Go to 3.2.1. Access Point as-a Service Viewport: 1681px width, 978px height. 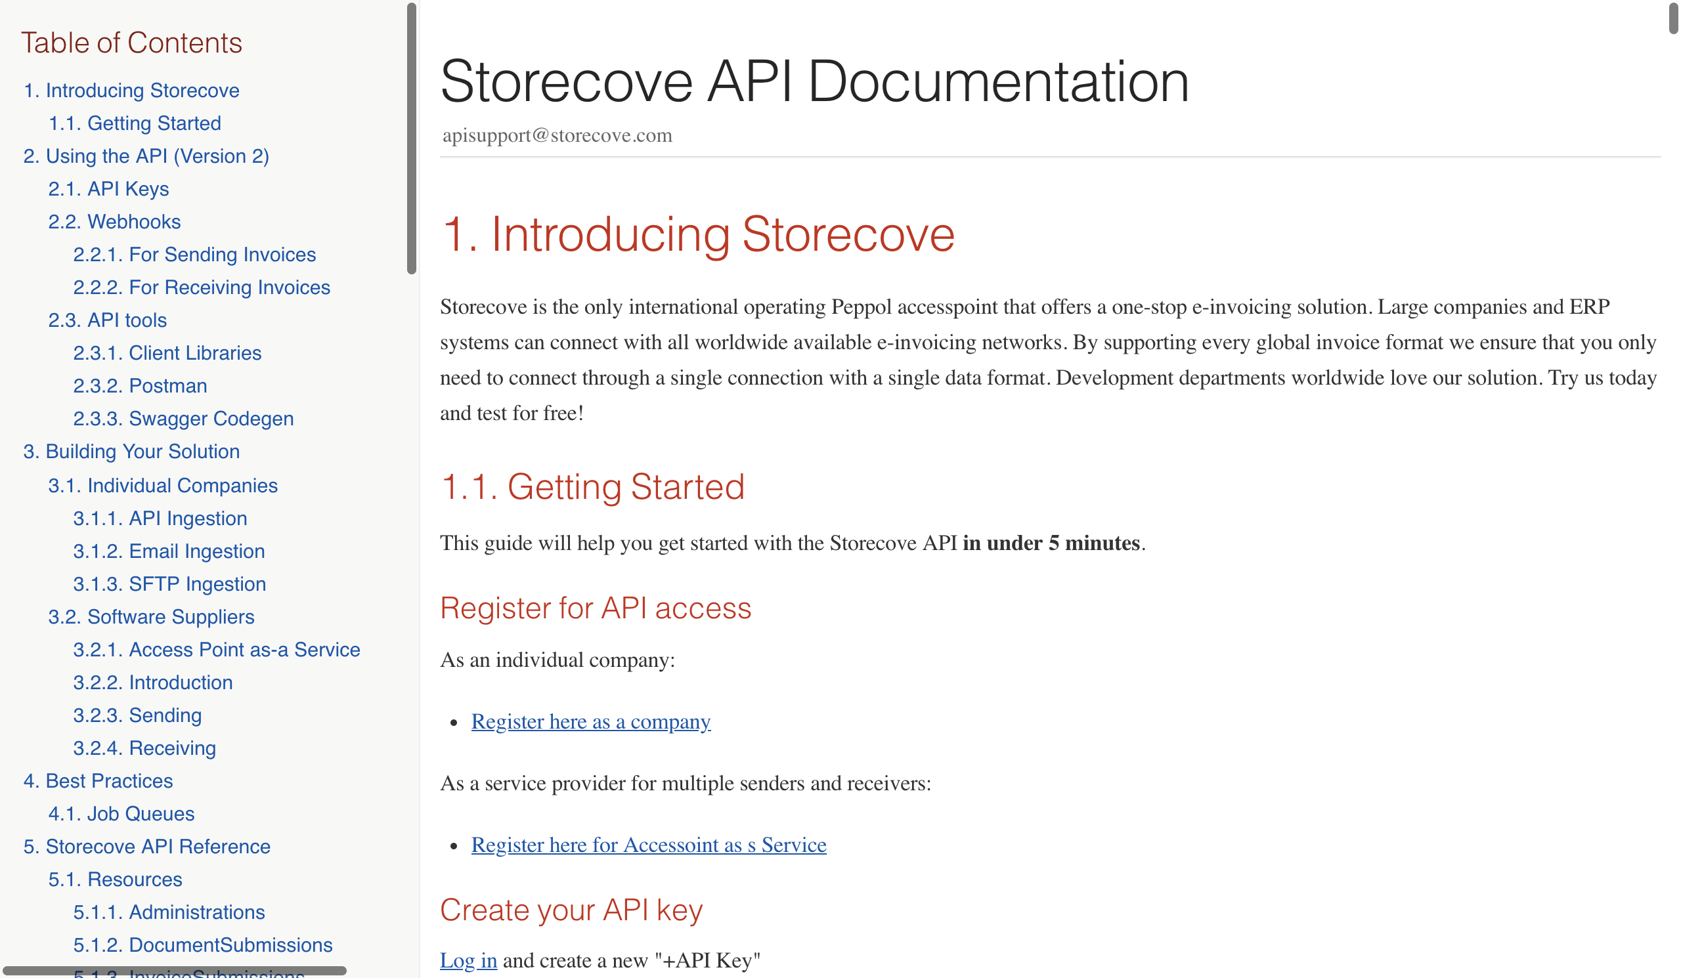217,649
